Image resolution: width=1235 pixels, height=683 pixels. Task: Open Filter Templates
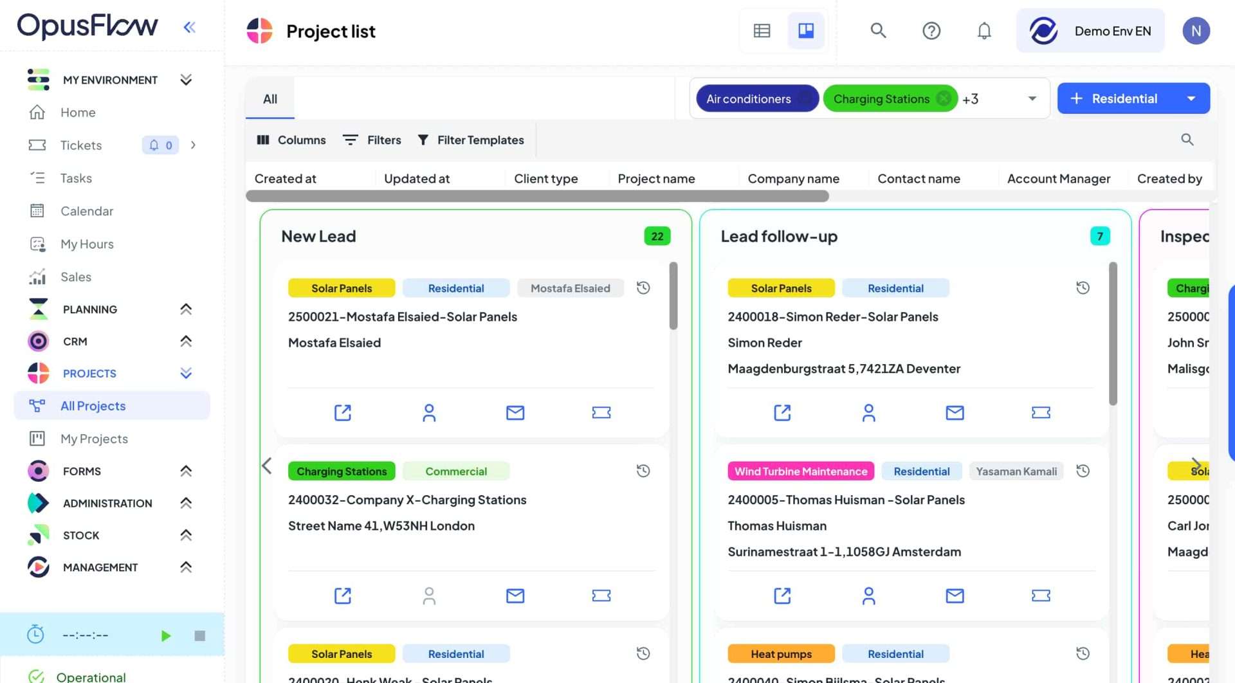tap(471, 140)
